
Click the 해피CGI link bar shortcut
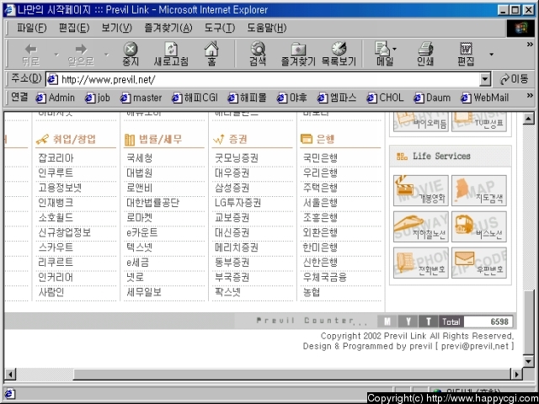[x=195, y=98]
